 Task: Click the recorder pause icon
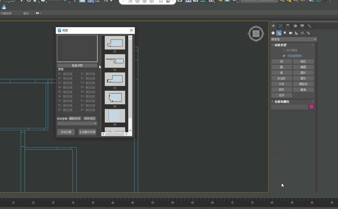(145, 1)
